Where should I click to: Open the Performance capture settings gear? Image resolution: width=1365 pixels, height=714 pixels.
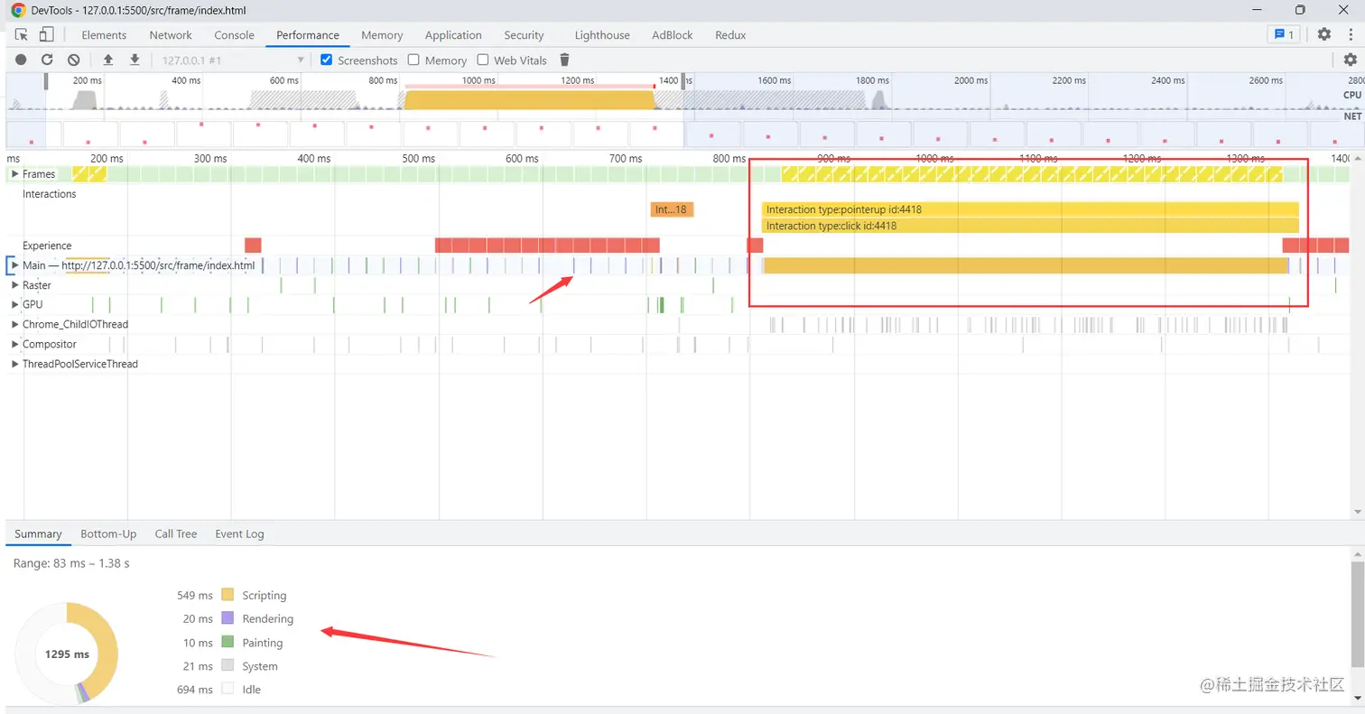coord(1350,60)
